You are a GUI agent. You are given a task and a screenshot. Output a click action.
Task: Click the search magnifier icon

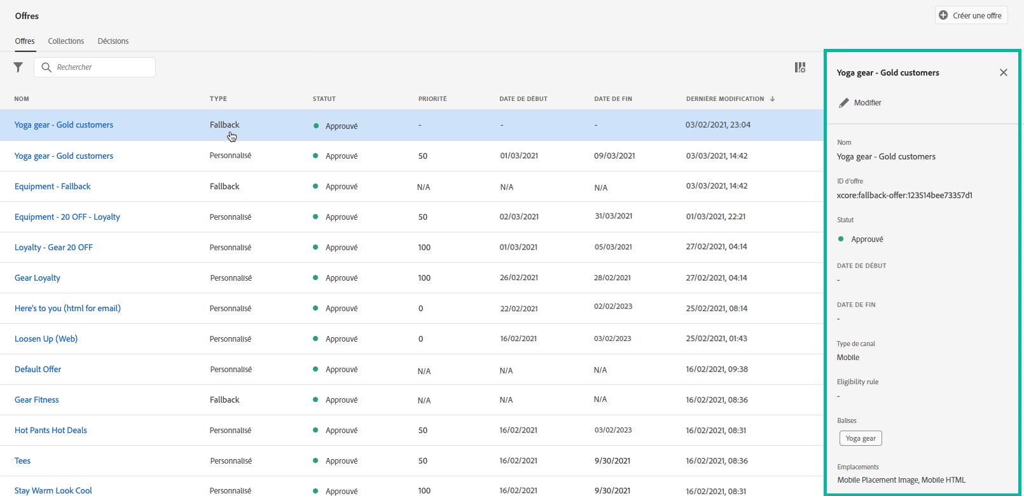[46, 67]
